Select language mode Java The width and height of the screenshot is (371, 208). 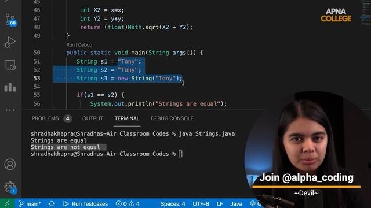236,203
